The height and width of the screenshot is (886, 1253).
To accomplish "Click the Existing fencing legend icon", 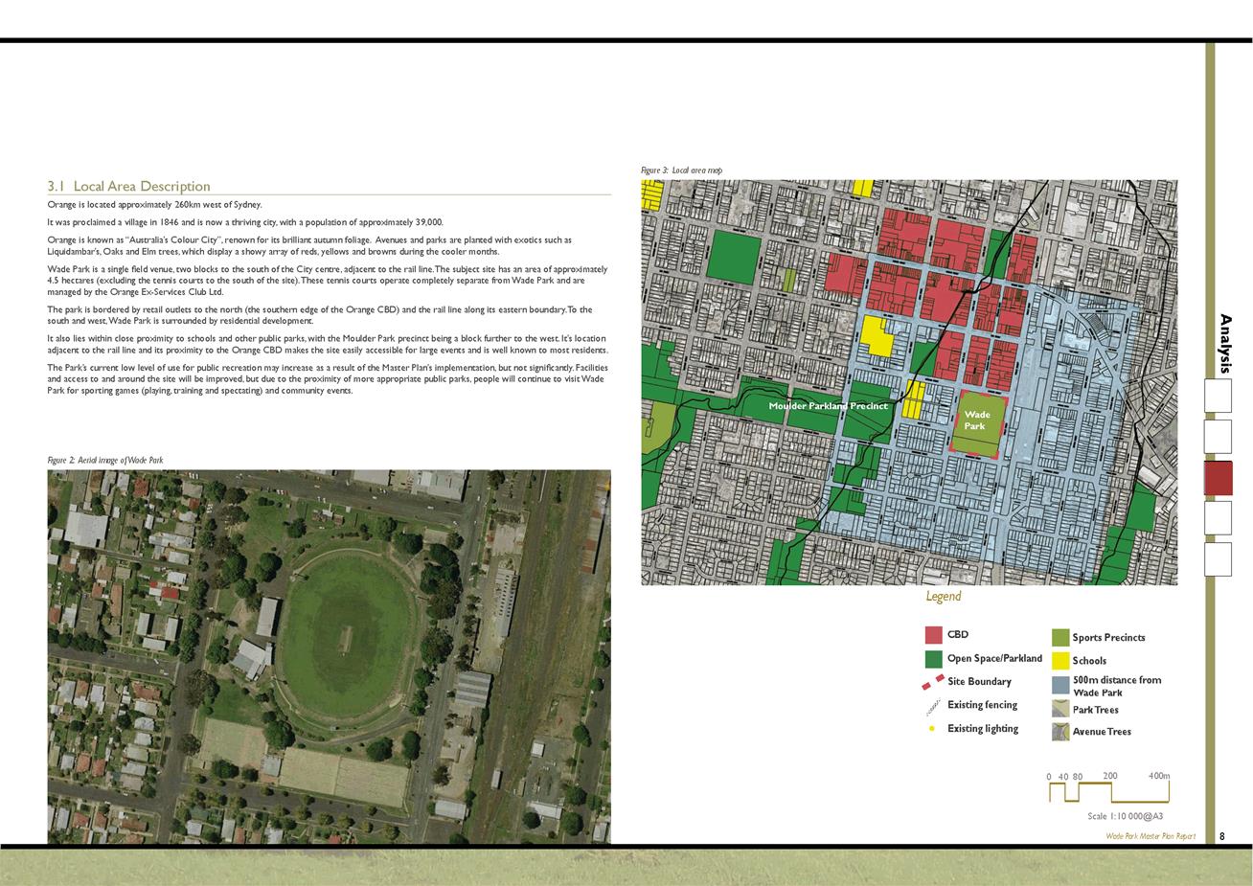I will point(932,707).
